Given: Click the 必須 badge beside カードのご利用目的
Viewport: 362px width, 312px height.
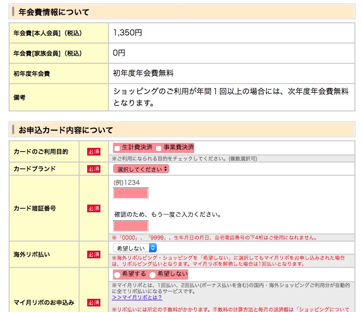Looking at the screenshot, I should pyautogui.click(x=94, y=151).
